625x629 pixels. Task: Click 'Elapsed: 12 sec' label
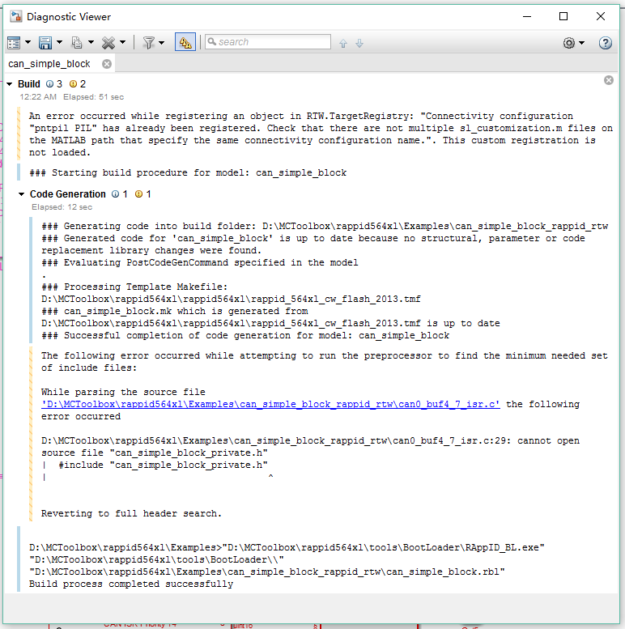click(62, 207)
